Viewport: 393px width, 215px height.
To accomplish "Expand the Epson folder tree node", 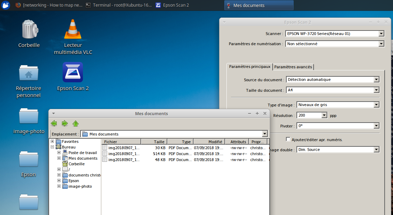I will (59, 181).
